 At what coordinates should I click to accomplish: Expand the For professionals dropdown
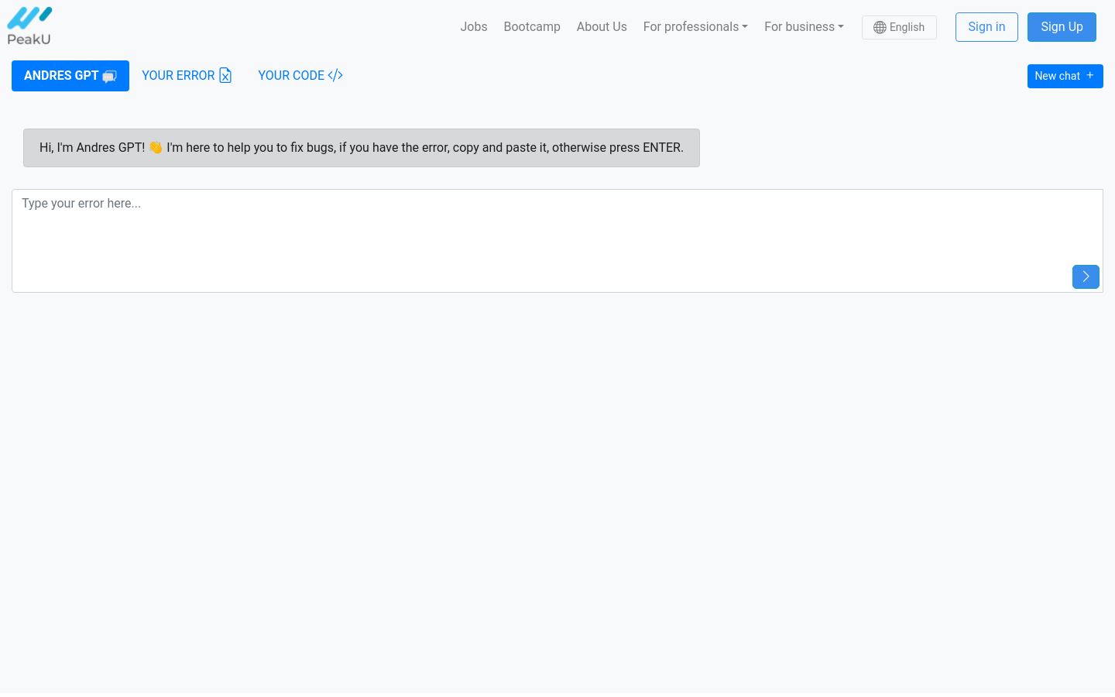[x=695, y=26]
